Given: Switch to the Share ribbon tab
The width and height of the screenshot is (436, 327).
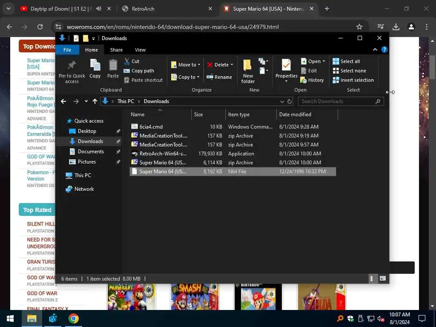Looking at the screenshot, I should click(116, 50).
